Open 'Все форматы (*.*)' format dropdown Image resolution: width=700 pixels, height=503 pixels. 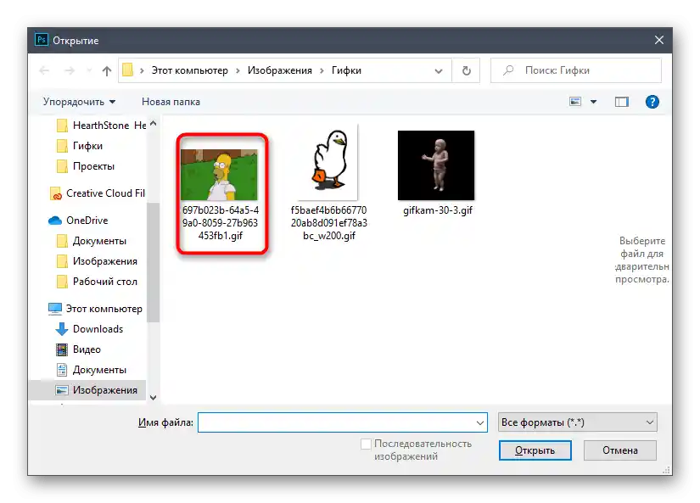[577, 422]
